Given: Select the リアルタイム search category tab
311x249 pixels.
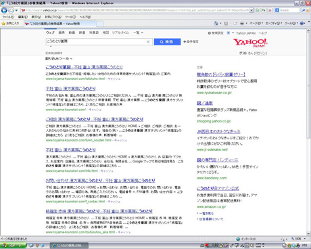Looking at the screenshot, I should (120, 32).
